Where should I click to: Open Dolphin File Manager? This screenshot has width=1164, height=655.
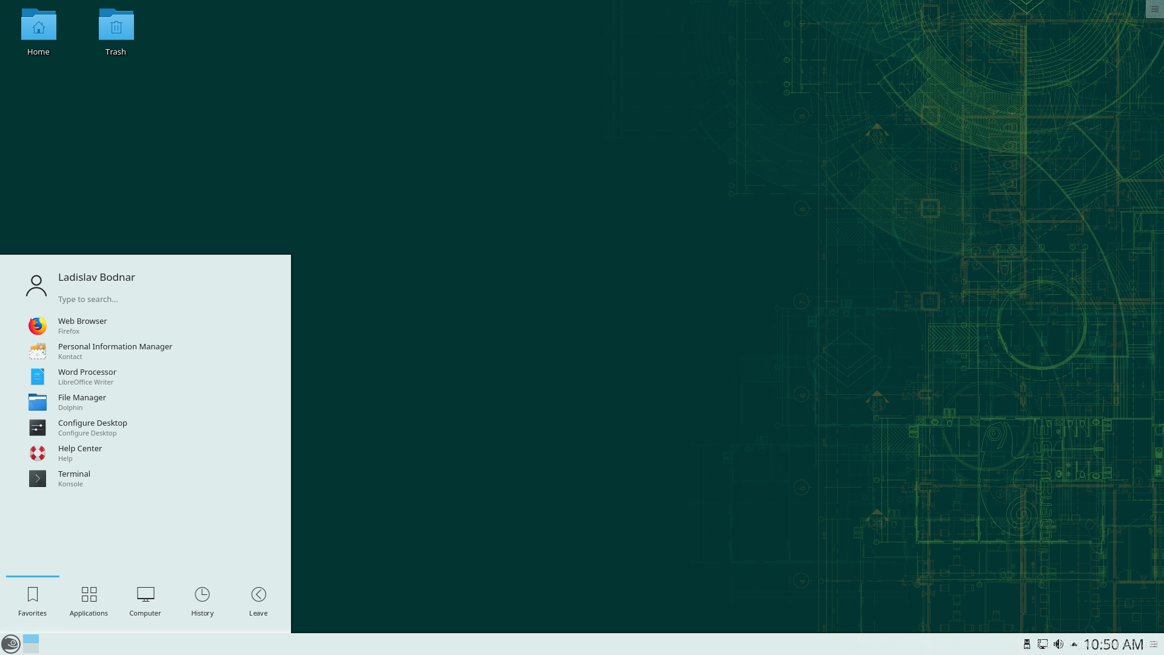[82, 402]
